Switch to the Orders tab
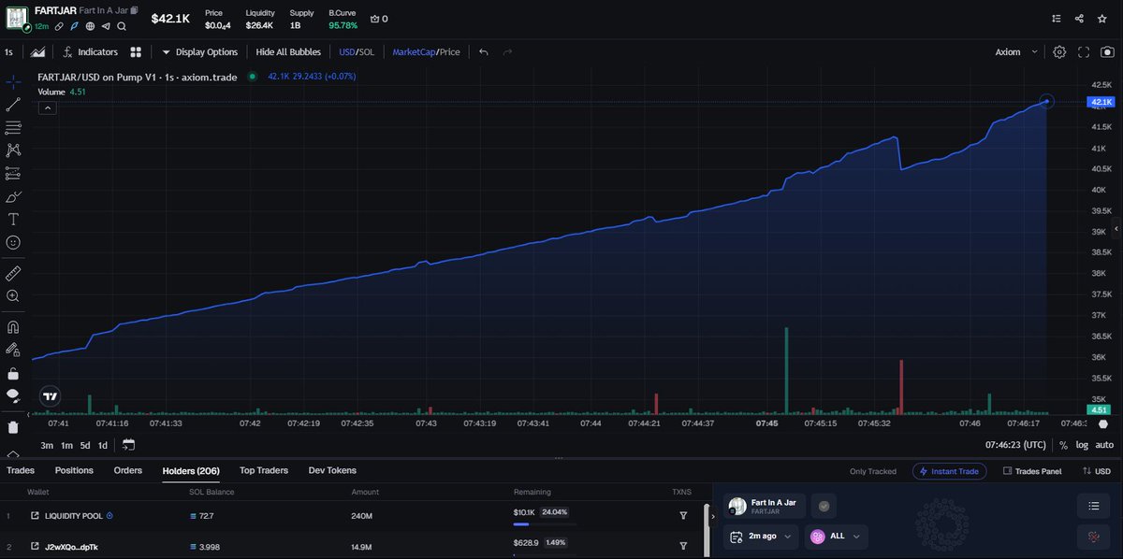Image resolution: width=1123 pixels, height=559 pixels. 127,470
